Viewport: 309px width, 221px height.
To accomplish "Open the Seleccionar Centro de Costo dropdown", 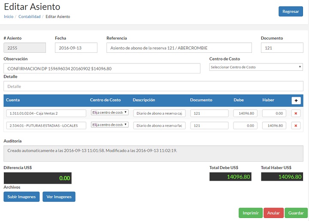I will (256, 67).
